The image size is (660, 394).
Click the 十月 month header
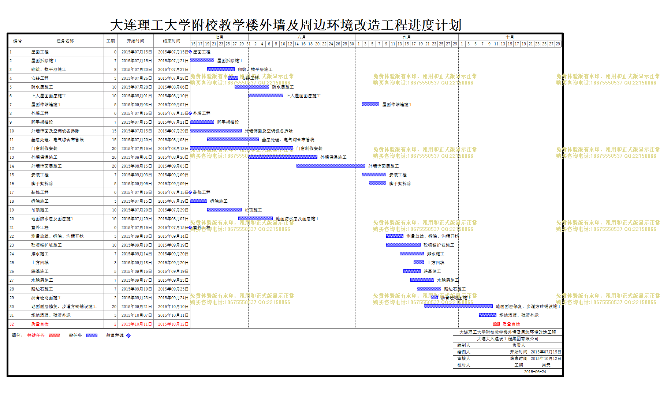(x=510, y=37)
